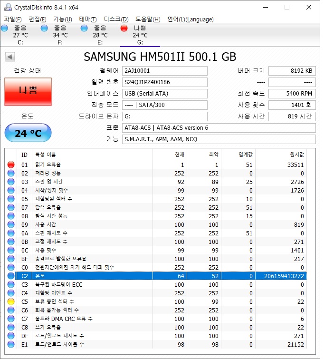324x359 pixels.
Task: Click the 읽기 오류율 attribute name
Action: click(x=48, y=165)
